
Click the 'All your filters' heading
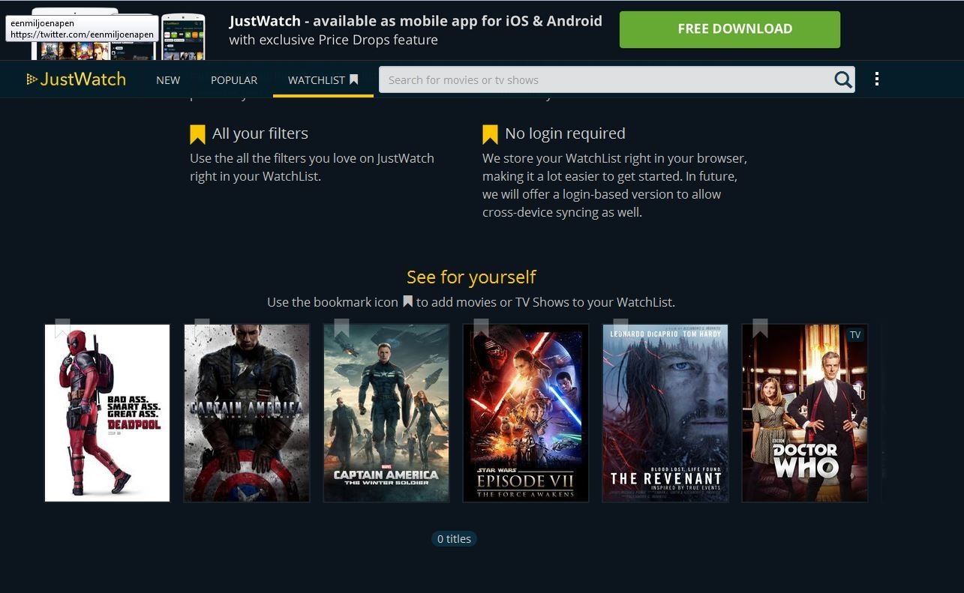pos(260,133)
